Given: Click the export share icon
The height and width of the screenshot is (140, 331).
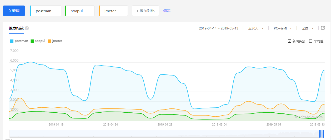Looking at the screenshot, I should click(x=323, y=28).
